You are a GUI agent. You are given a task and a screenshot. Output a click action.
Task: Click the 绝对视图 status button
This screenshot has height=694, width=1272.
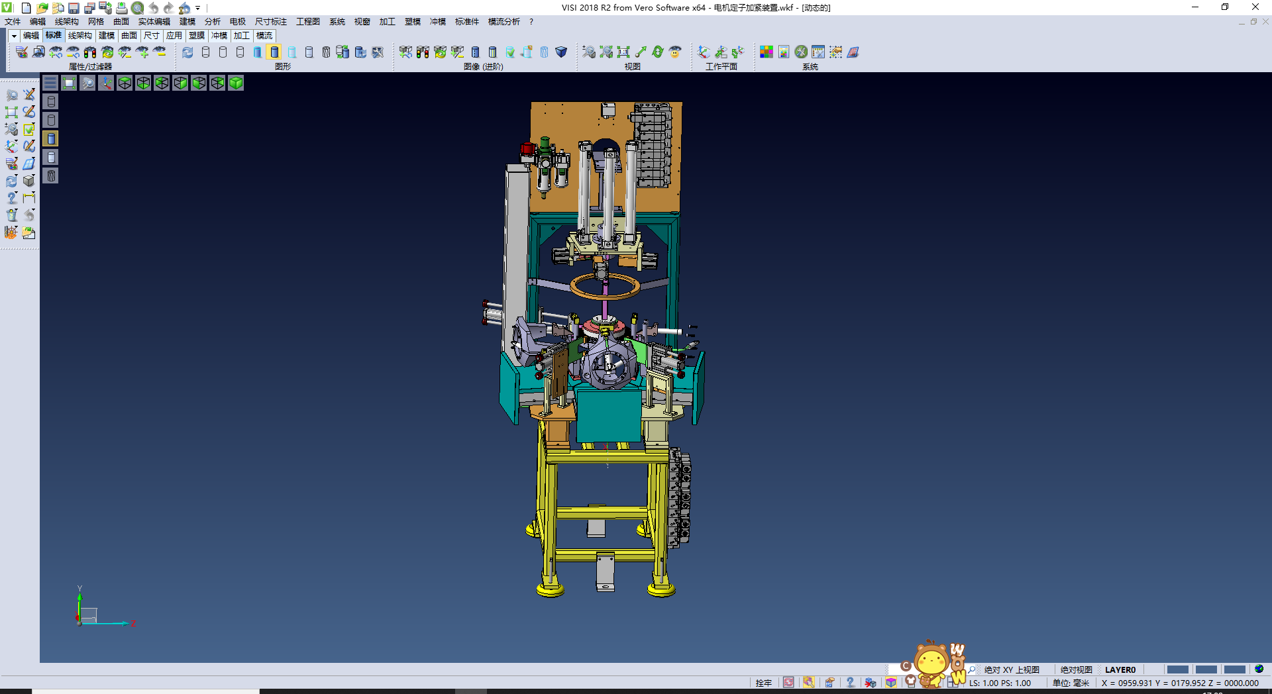pos(1076,669)
